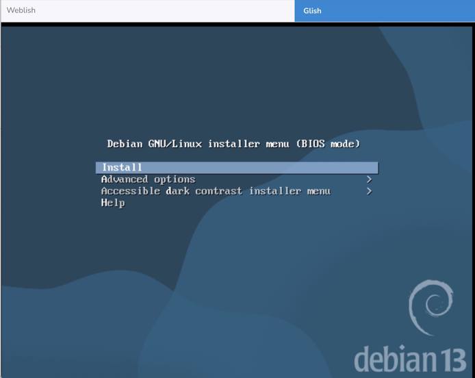Image resolution: width=475 pixels, height=378 pixels.
Task: Click the installer menu title text
Action: (233, 144)
